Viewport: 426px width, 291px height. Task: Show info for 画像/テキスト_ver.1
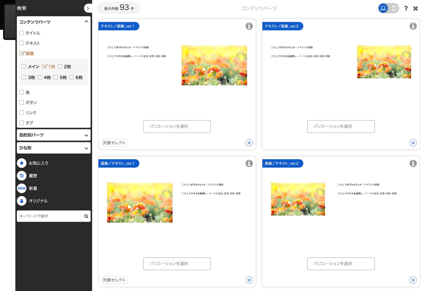tap(249, 163)
